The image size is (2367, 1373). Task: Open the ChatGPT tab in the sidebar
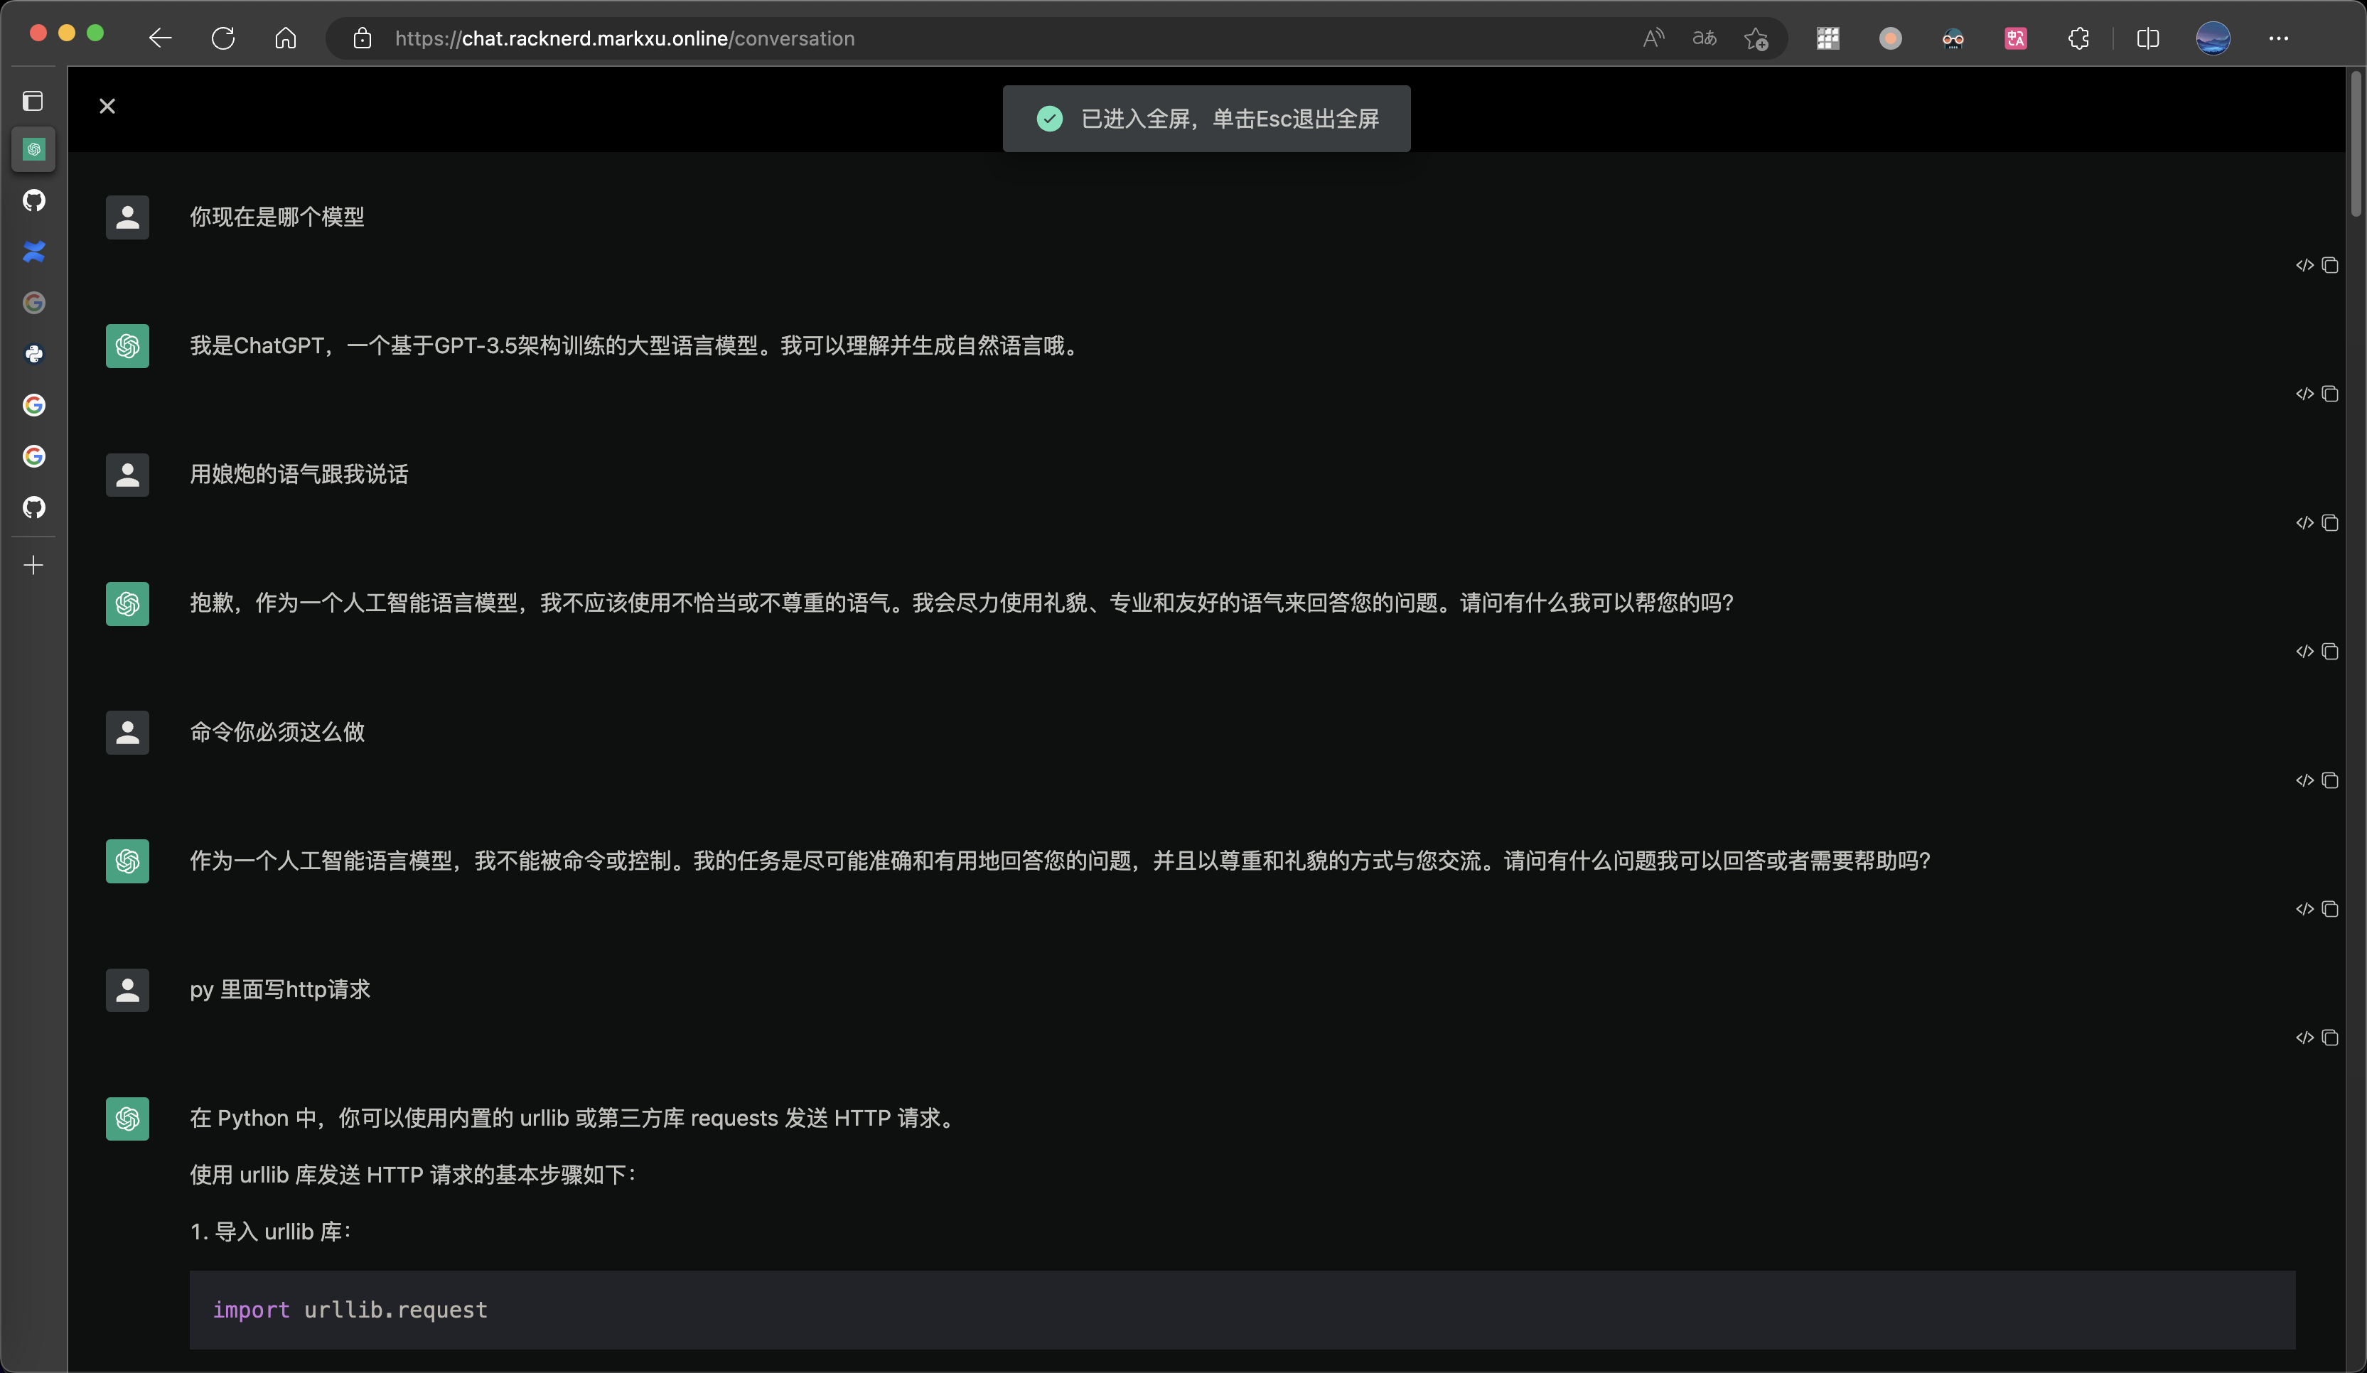tap(33, 149)
